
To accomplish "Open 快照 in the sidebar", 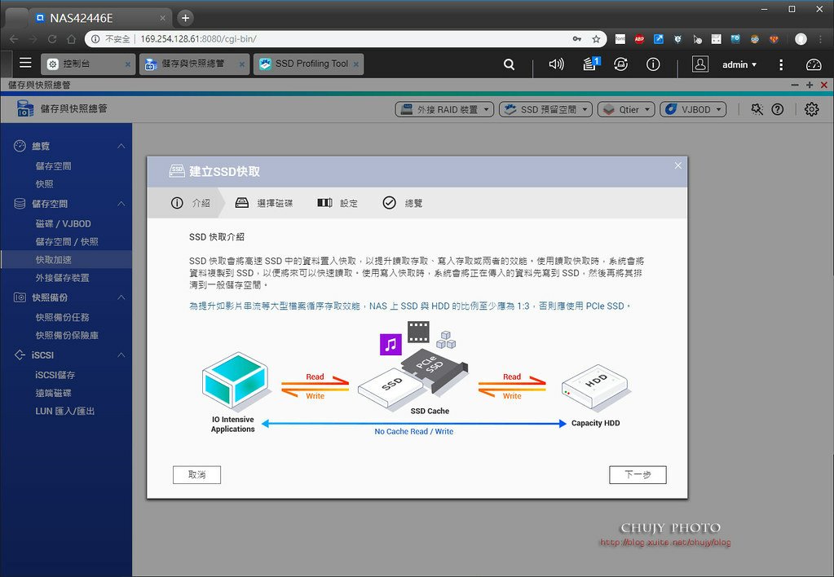I will coord(44,184).
